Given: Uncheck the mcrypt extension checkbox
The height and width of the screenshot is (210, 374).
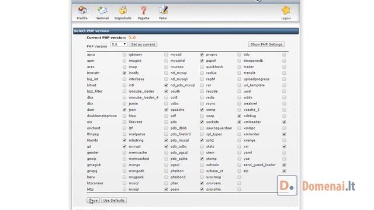Looking at the screenshot, I should point(166,146).
